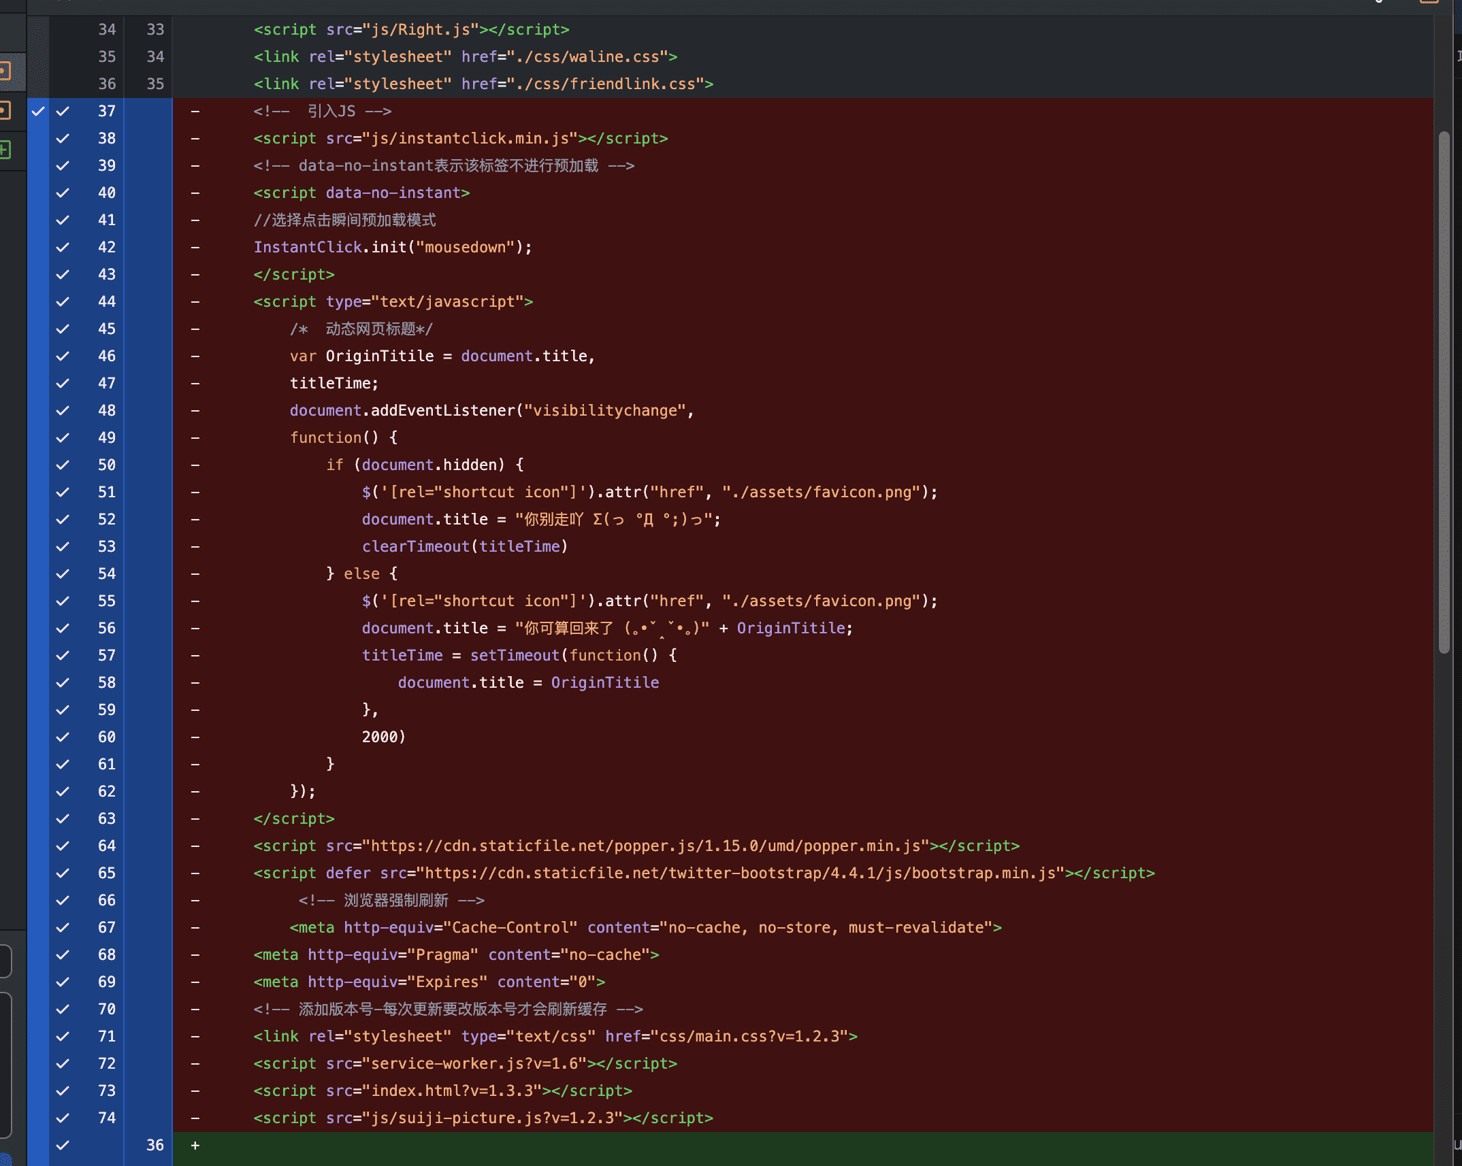
Task: Uncheck the line 60 gutter checkmark
Action: [63, 737]
